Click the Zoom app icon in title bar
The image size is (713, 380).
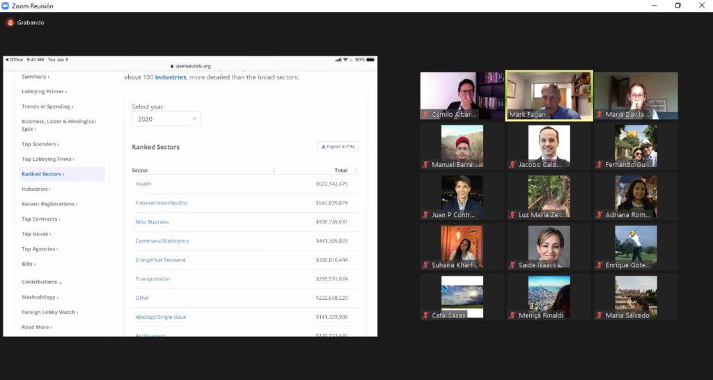tap(5, 6)
